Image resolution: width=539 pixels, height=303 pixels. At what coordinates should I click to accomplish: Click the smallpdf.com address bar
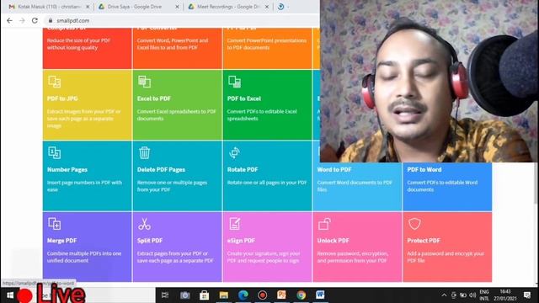182,20
